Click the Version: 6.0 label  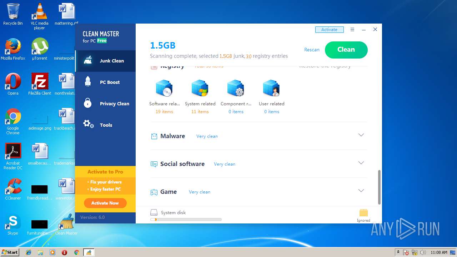pyautogui.click(x=92, y=217)
